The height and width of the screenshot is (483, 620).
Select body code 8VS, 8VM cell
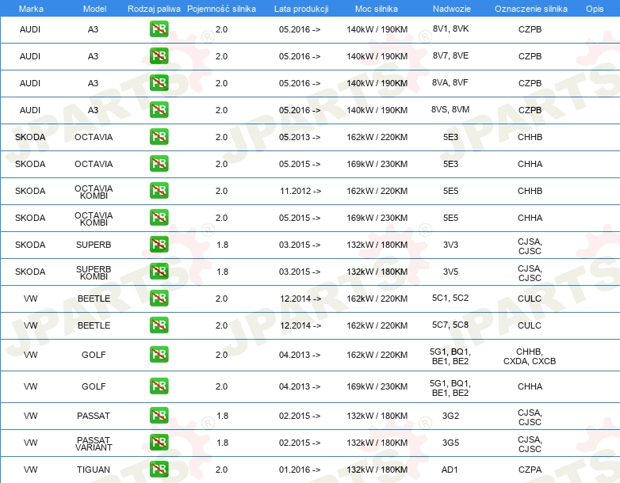[x=450, y=109]
